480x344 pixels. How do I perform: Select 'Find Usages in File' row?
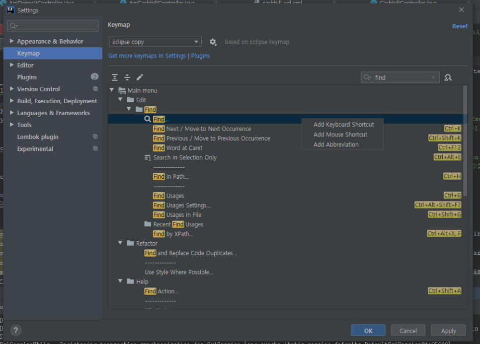click(285, 214)
